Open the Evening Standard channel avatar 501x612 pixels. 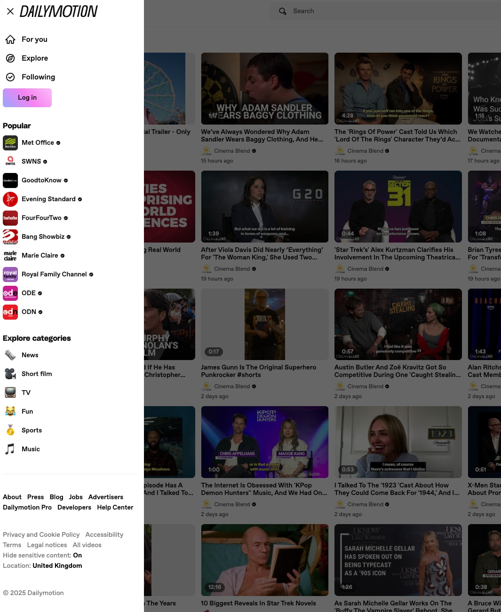click(10, 199)
